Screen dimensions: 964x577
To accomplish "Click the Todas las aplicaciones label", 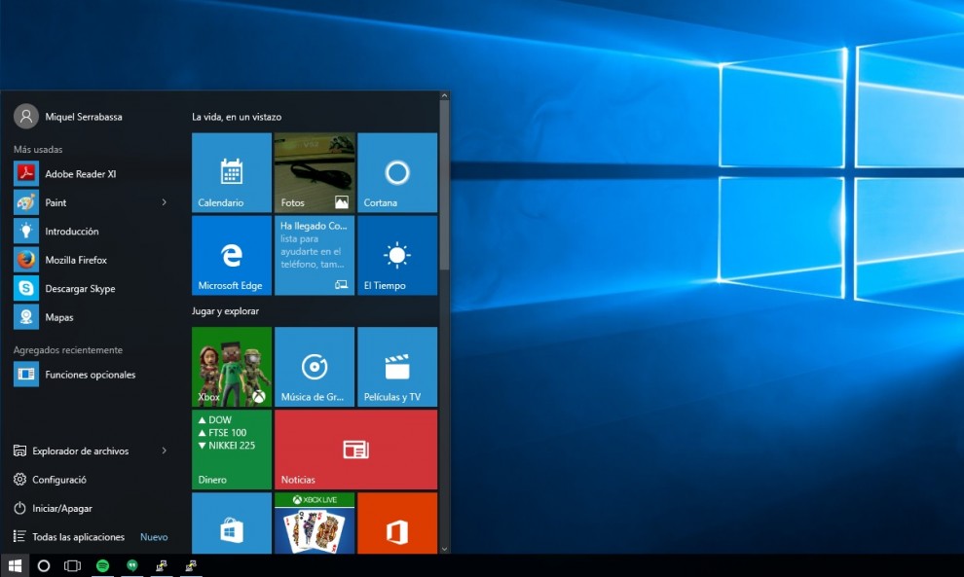I will pos(78,537).
